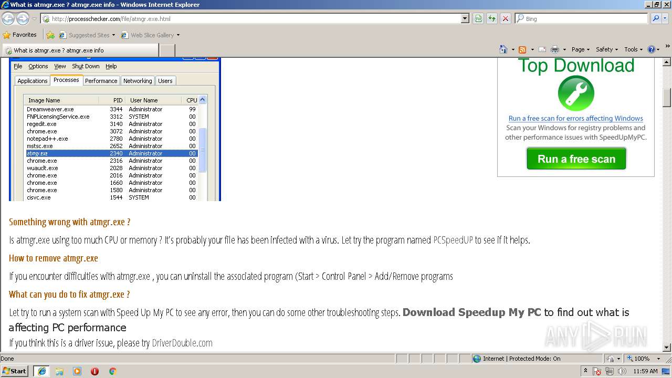Refresh the page with the Refresh icon
Image resolution: width=672 pixels, height=378 pixels.
[492, 18]
